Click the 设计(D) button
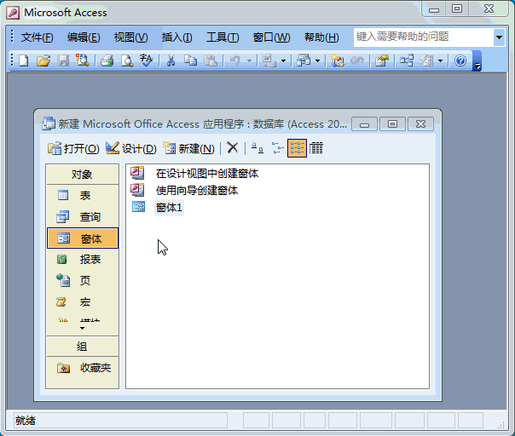 coord(131,149)
